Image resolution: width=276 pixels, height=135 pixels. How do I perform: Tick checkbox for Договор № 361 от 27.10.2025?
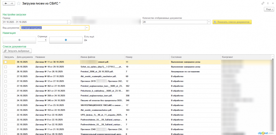[6, 91]
